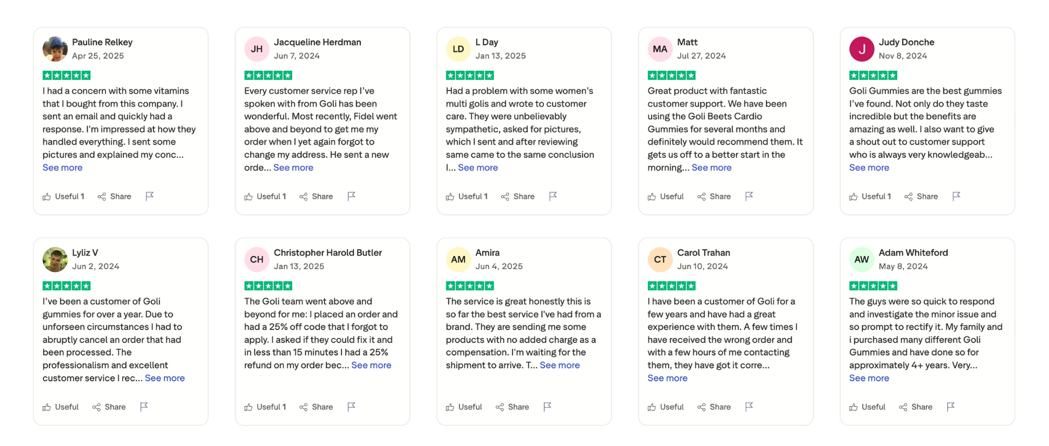Share Jacqueline Herdman's review
This screenshot has width=1049, height=446.
pyautogui.click(x=316, y=196)
